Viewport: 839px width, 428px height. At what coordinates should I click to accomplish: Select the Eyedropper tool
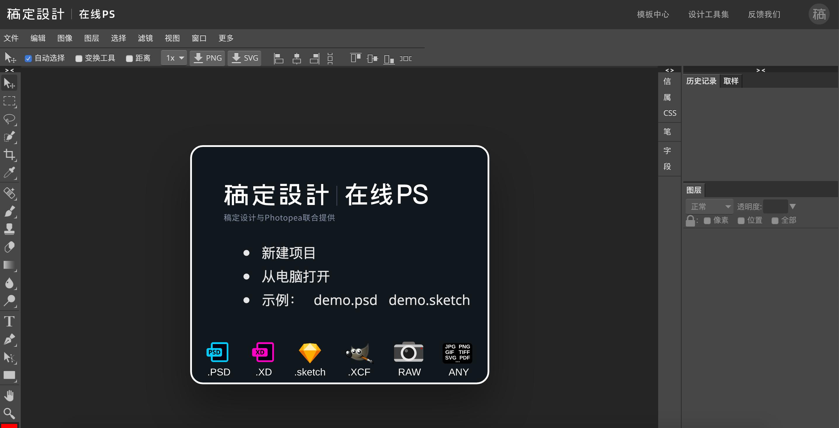pos(9,173)
